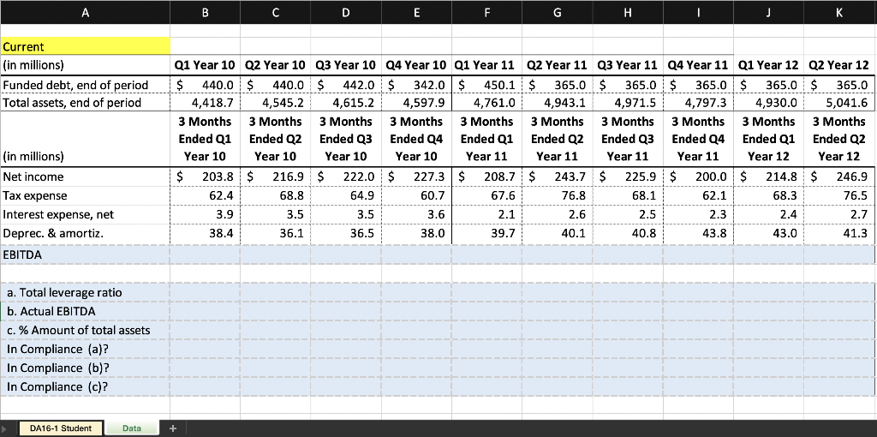Select the 'EBITDA' label cell
877x437 pixels.
pos(85,254)
